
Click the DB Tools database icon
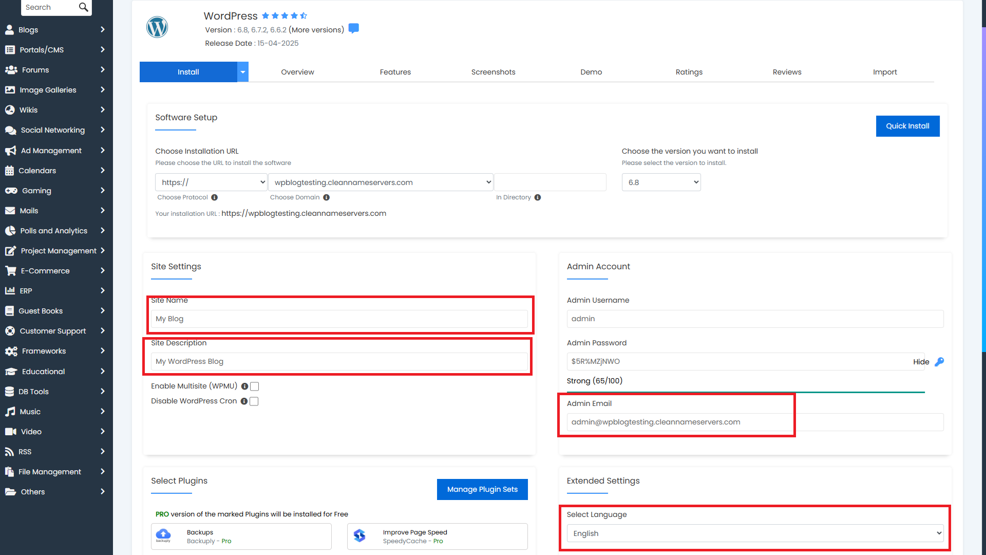9,392
